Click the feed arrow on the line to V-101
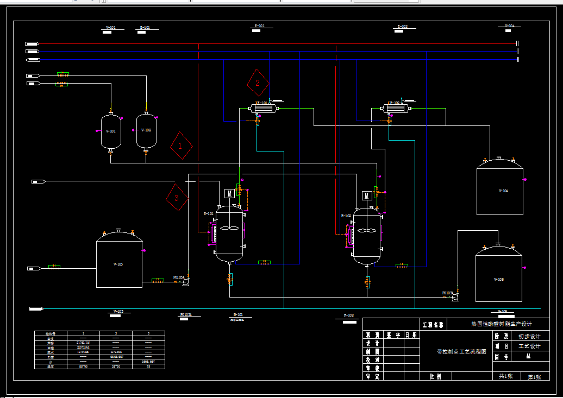The height and width of the screenshot is (398, 563). coord(34,84)
